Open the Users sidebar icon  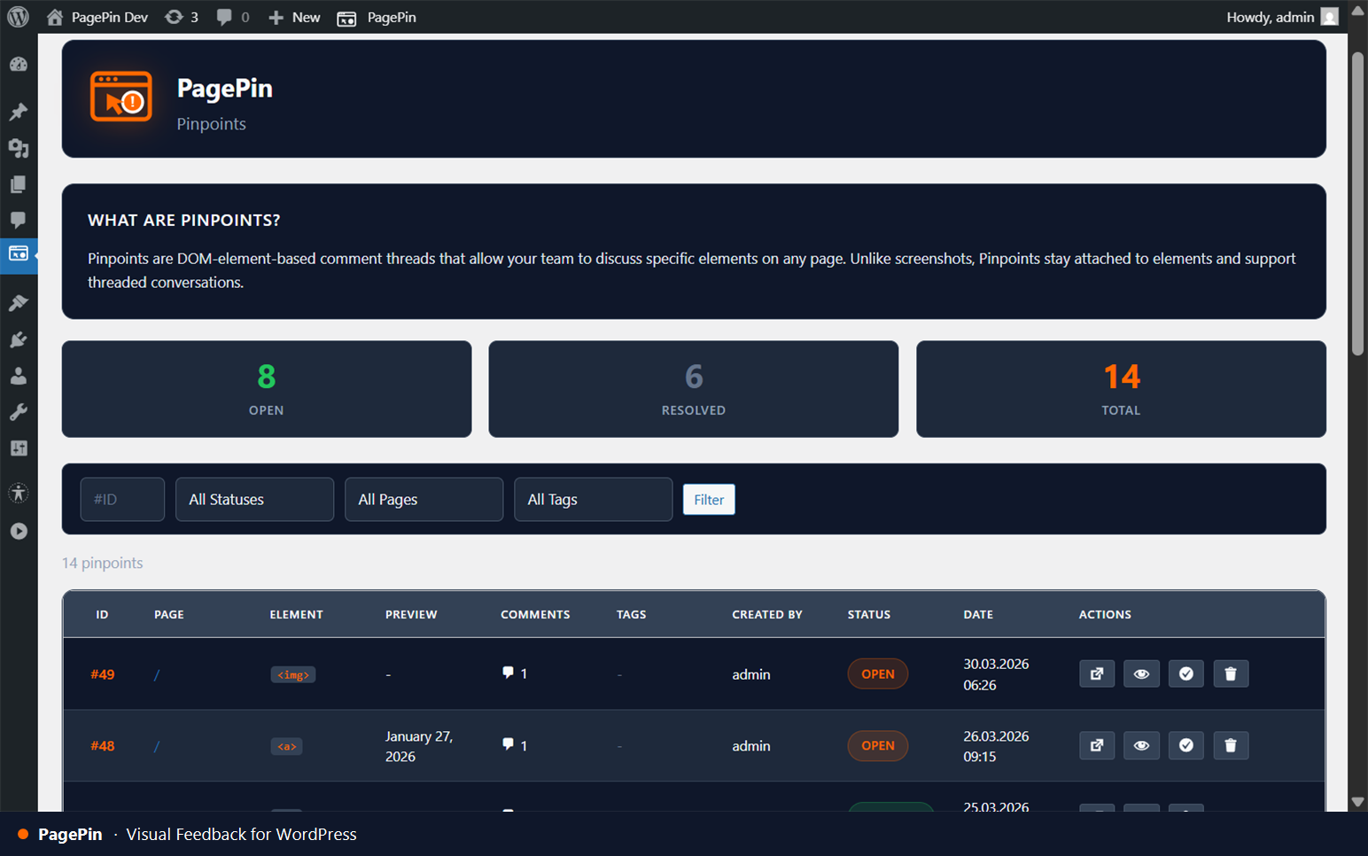pos(19,375)
